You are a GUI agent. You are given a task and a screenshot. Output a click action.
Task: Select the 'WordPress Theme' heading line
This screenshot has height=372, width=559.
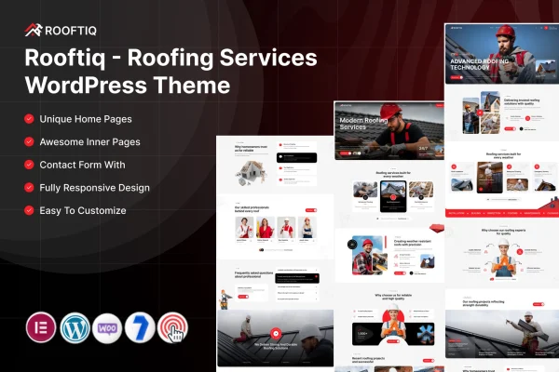click(128, 86)
